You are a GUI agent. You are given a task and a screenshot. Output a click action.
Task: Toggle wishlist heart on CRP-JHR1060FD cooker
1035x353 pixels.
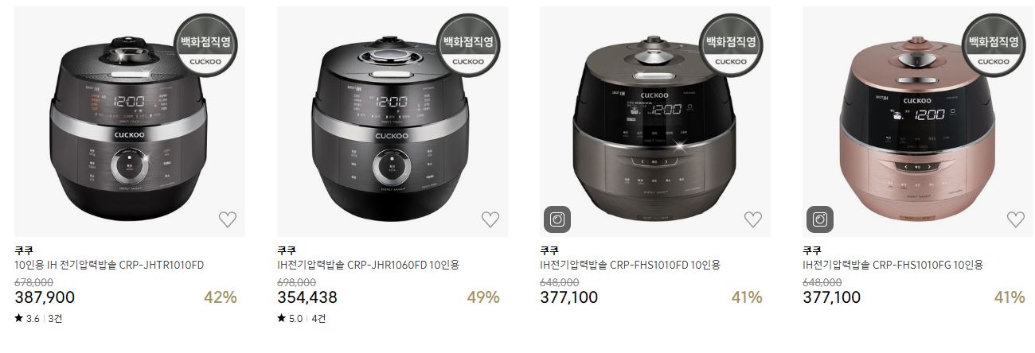(490, 219)
